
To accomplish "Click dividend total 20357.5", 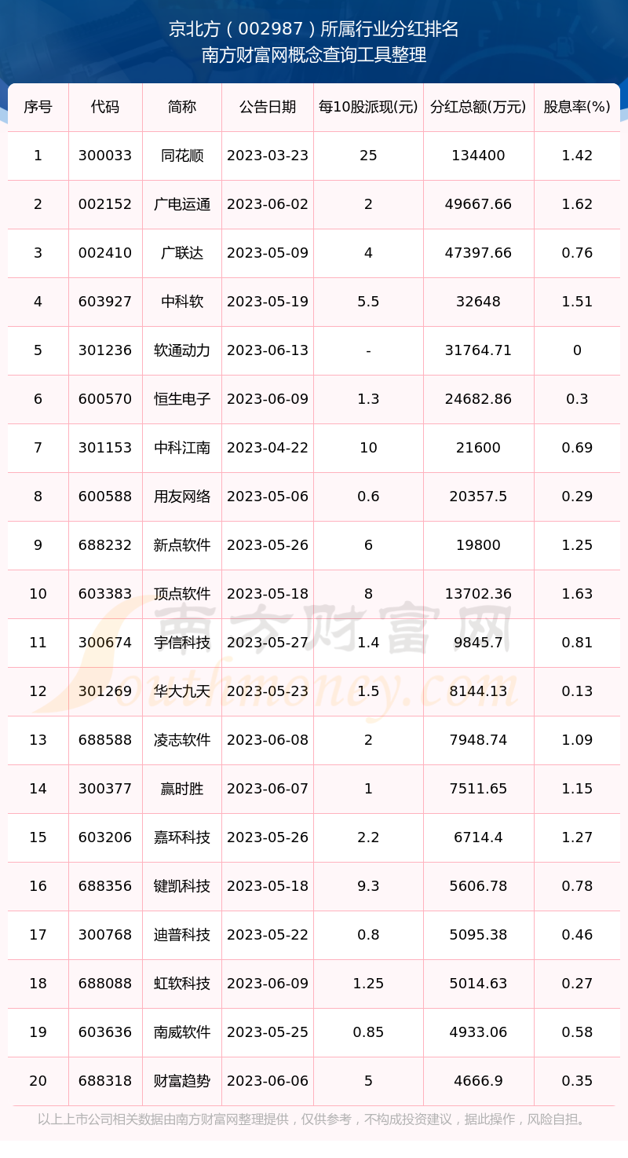I will pyautogui.click(x=478, y=497).
